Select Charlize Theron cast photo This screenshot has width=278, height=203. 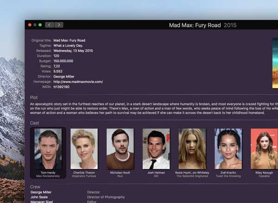pos(84,149)
